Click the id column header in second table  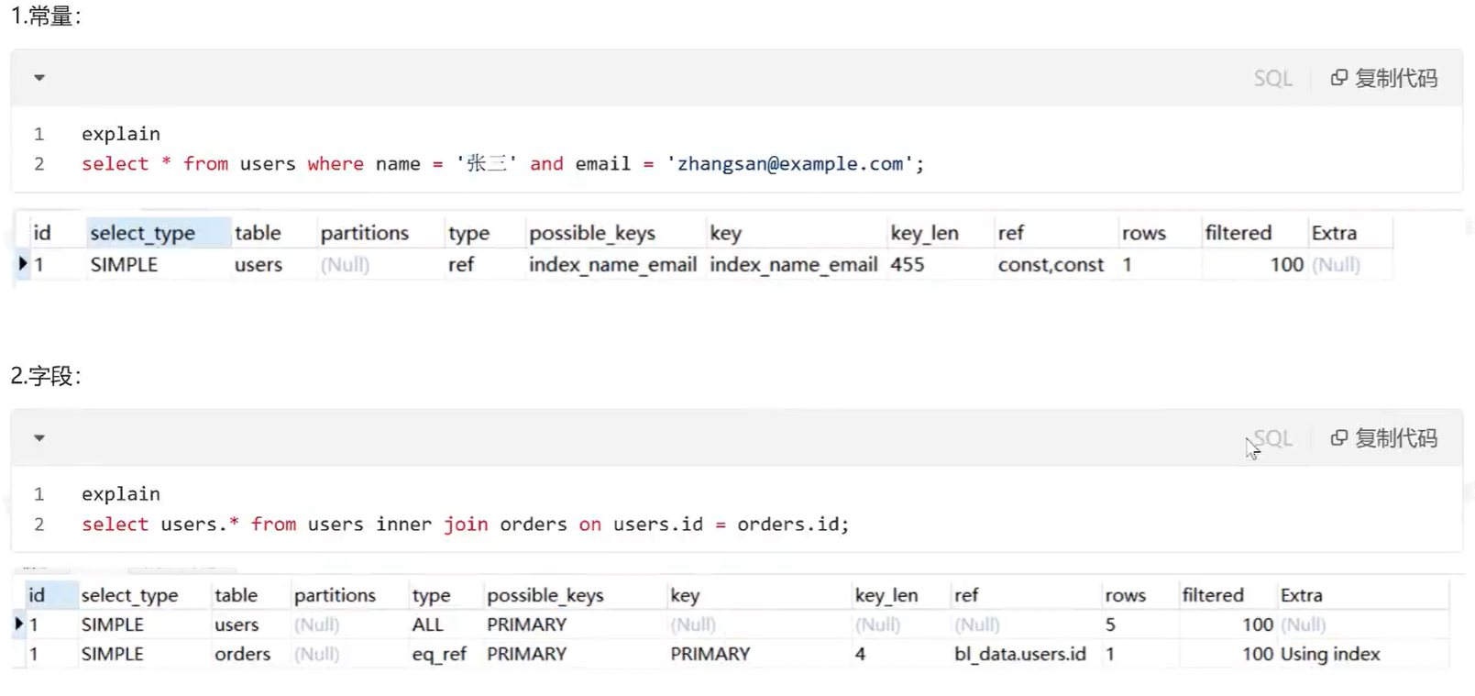pyautogui.click(x=37, y=595)
